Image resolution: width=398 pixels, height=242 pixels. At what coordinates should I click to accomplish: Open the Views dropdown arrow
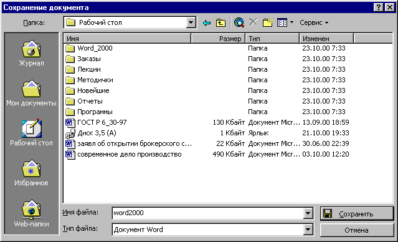291,22
